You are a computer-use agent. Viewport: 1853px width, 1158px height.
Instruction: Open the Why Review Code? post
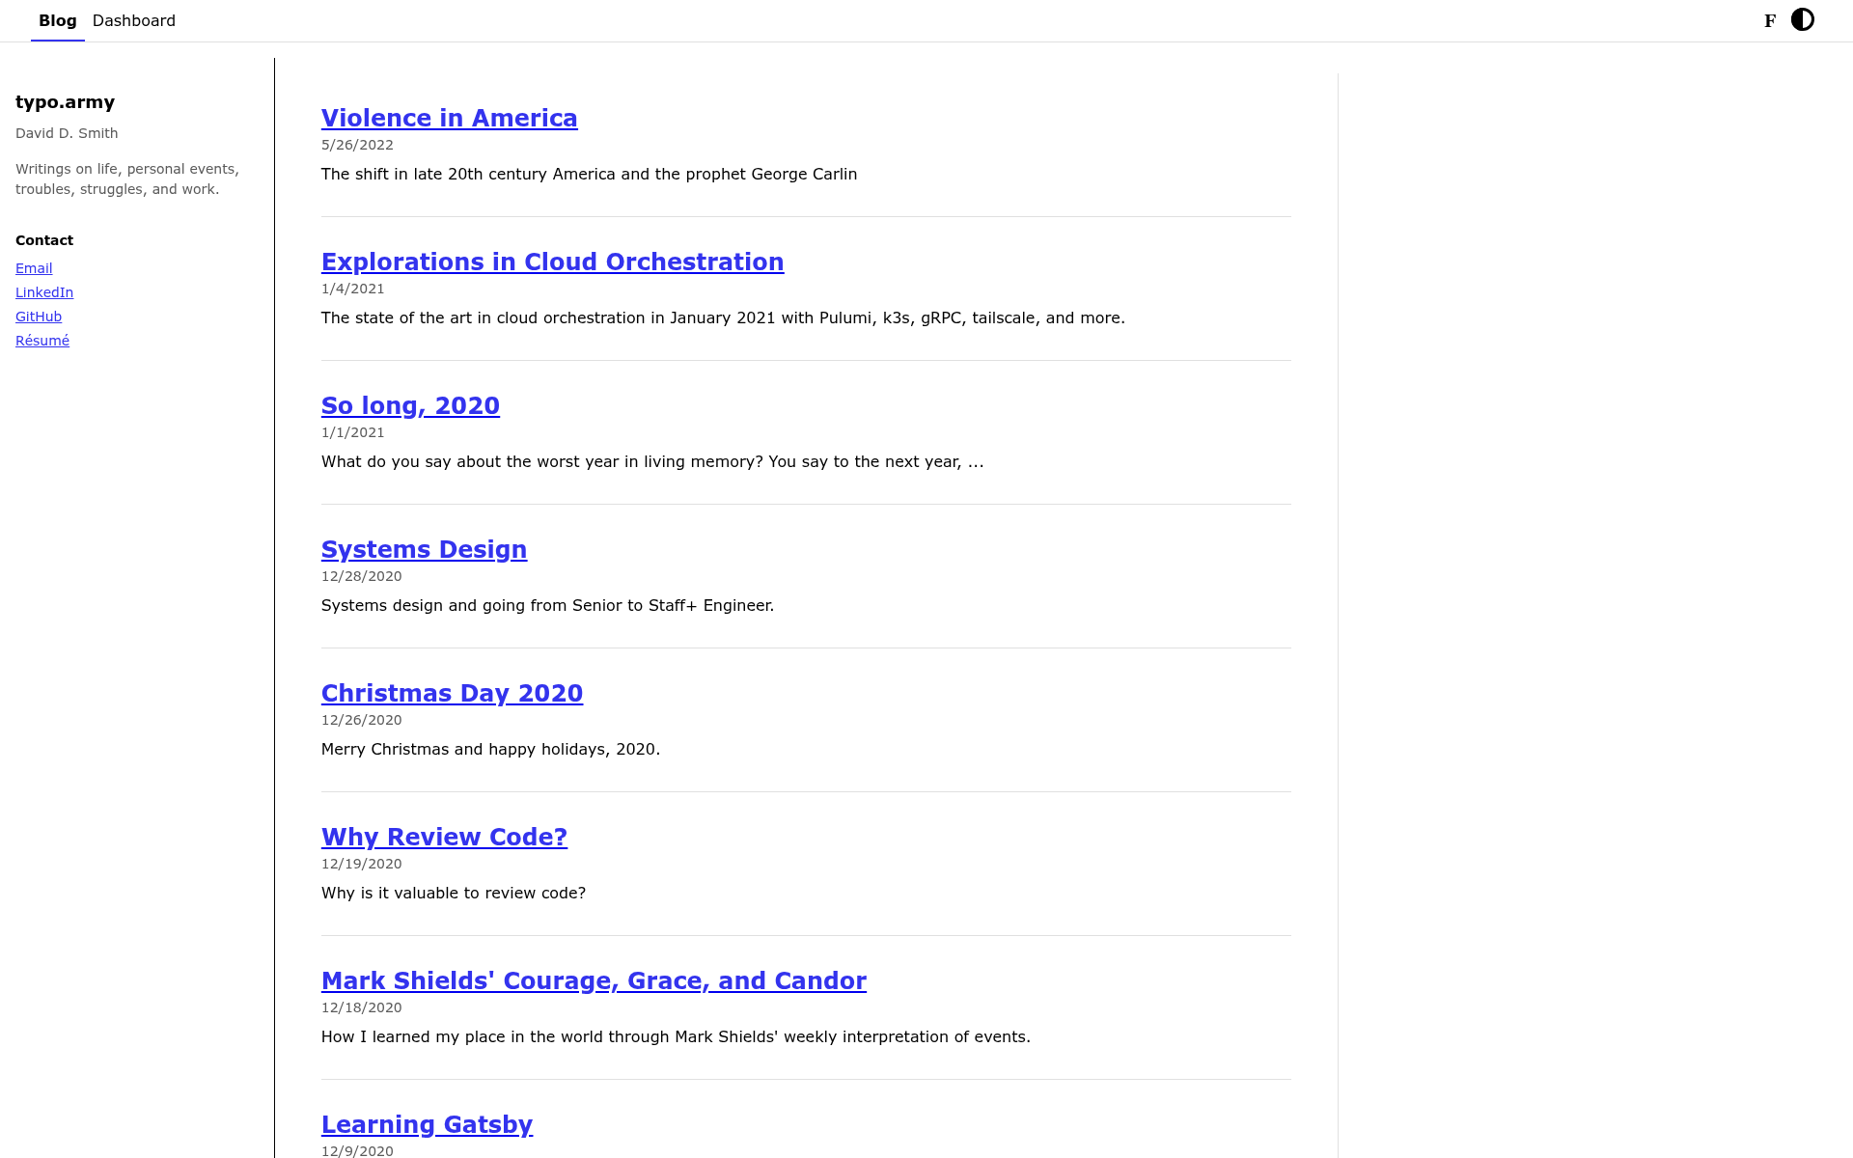pos(444,837)
